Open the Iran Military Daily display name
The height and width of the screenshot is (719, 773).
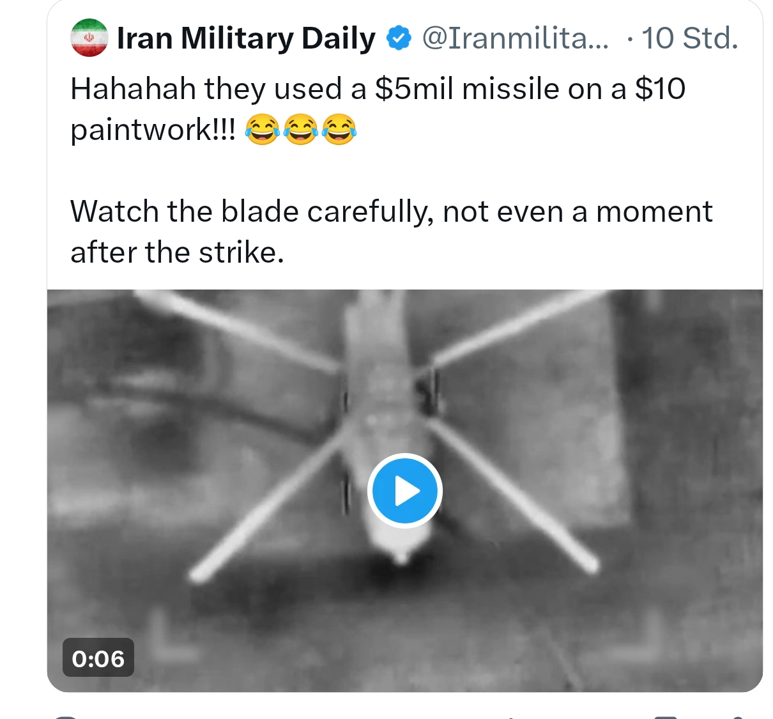click(x=246, y=38)
